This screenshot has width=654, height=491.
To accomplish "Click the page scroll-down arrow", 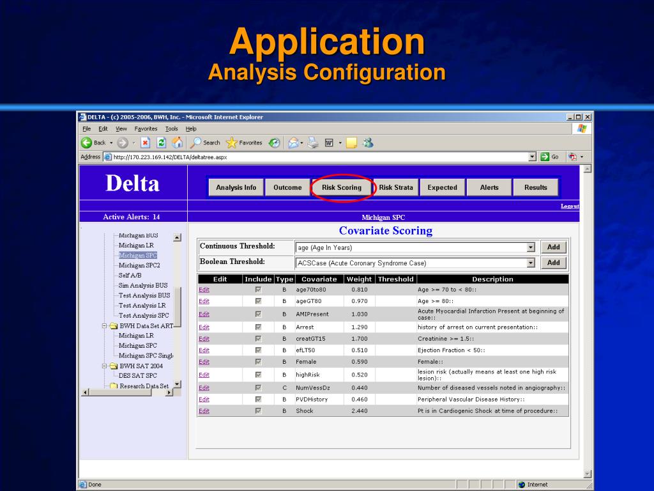I will [588, 474].
